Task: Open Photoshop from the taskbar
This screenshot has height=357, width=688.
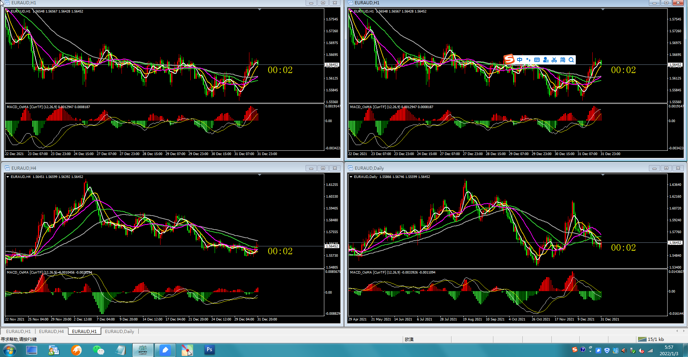Action: [x=209, y=350]
